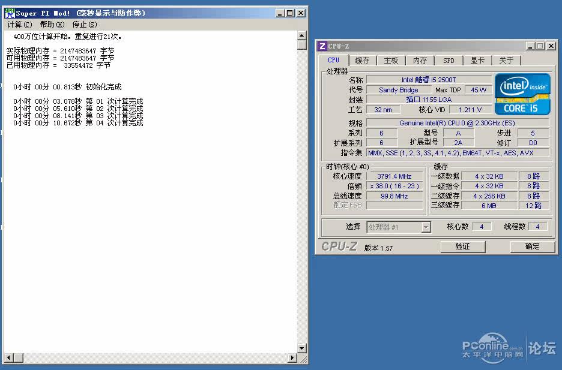Switch to the 内存 tab in CPU-Z
This screenshot has width=562, height=370.
click(420, 61)
